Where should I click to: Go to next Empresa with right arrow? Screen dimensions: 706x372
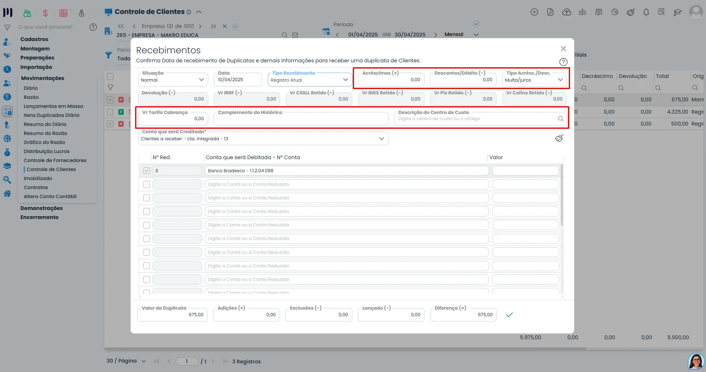coord(200,26)
